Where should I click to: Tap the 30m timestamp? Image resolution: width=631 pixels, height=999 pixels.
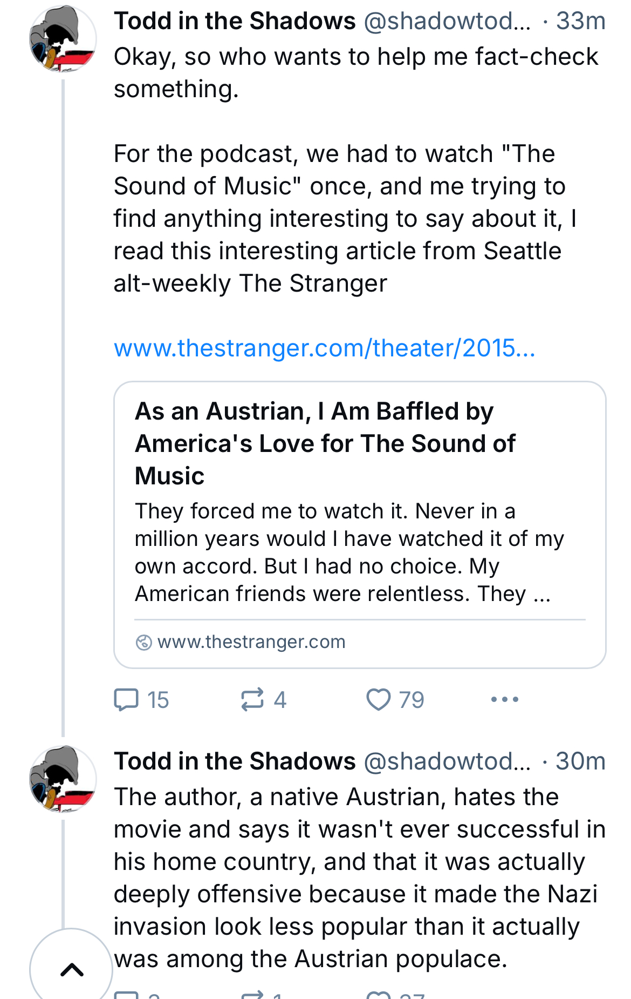point(581,761)
